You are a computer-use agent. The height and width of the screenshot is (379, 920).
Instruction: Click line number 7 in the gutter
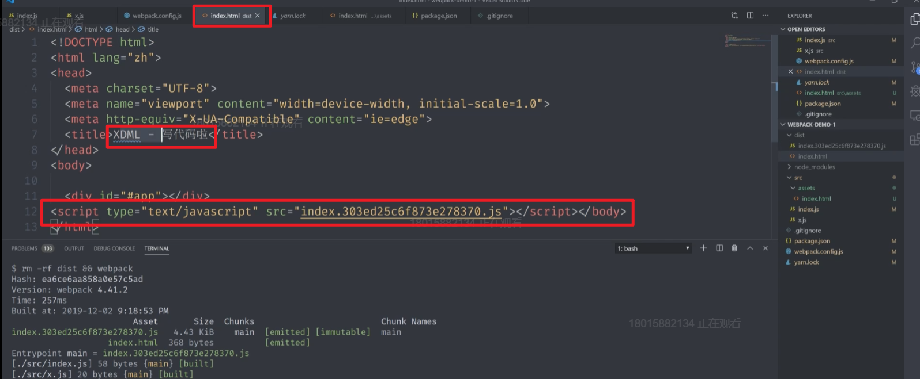point(35,135)
